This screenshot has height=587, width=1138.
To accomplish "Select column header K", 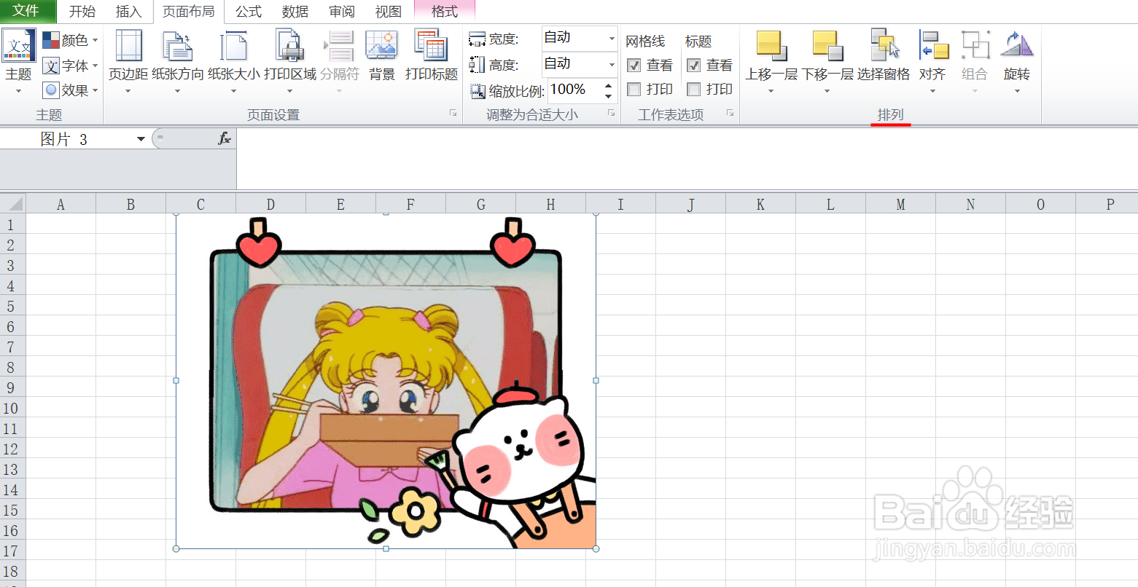I will [760, 204].
